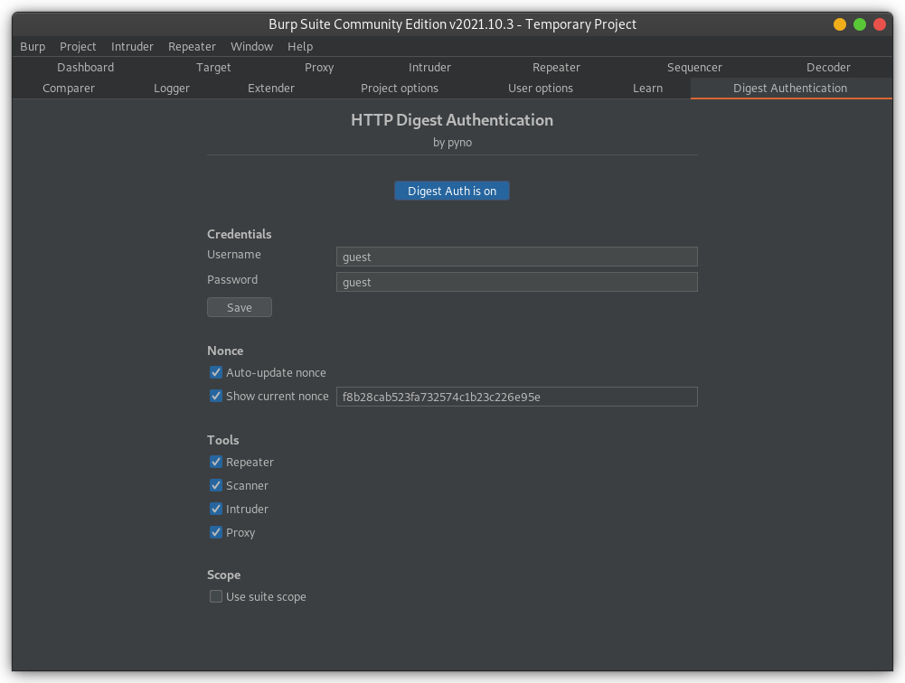
Task: Switch to the Decoder tab
Action: (x=828, y=68)
